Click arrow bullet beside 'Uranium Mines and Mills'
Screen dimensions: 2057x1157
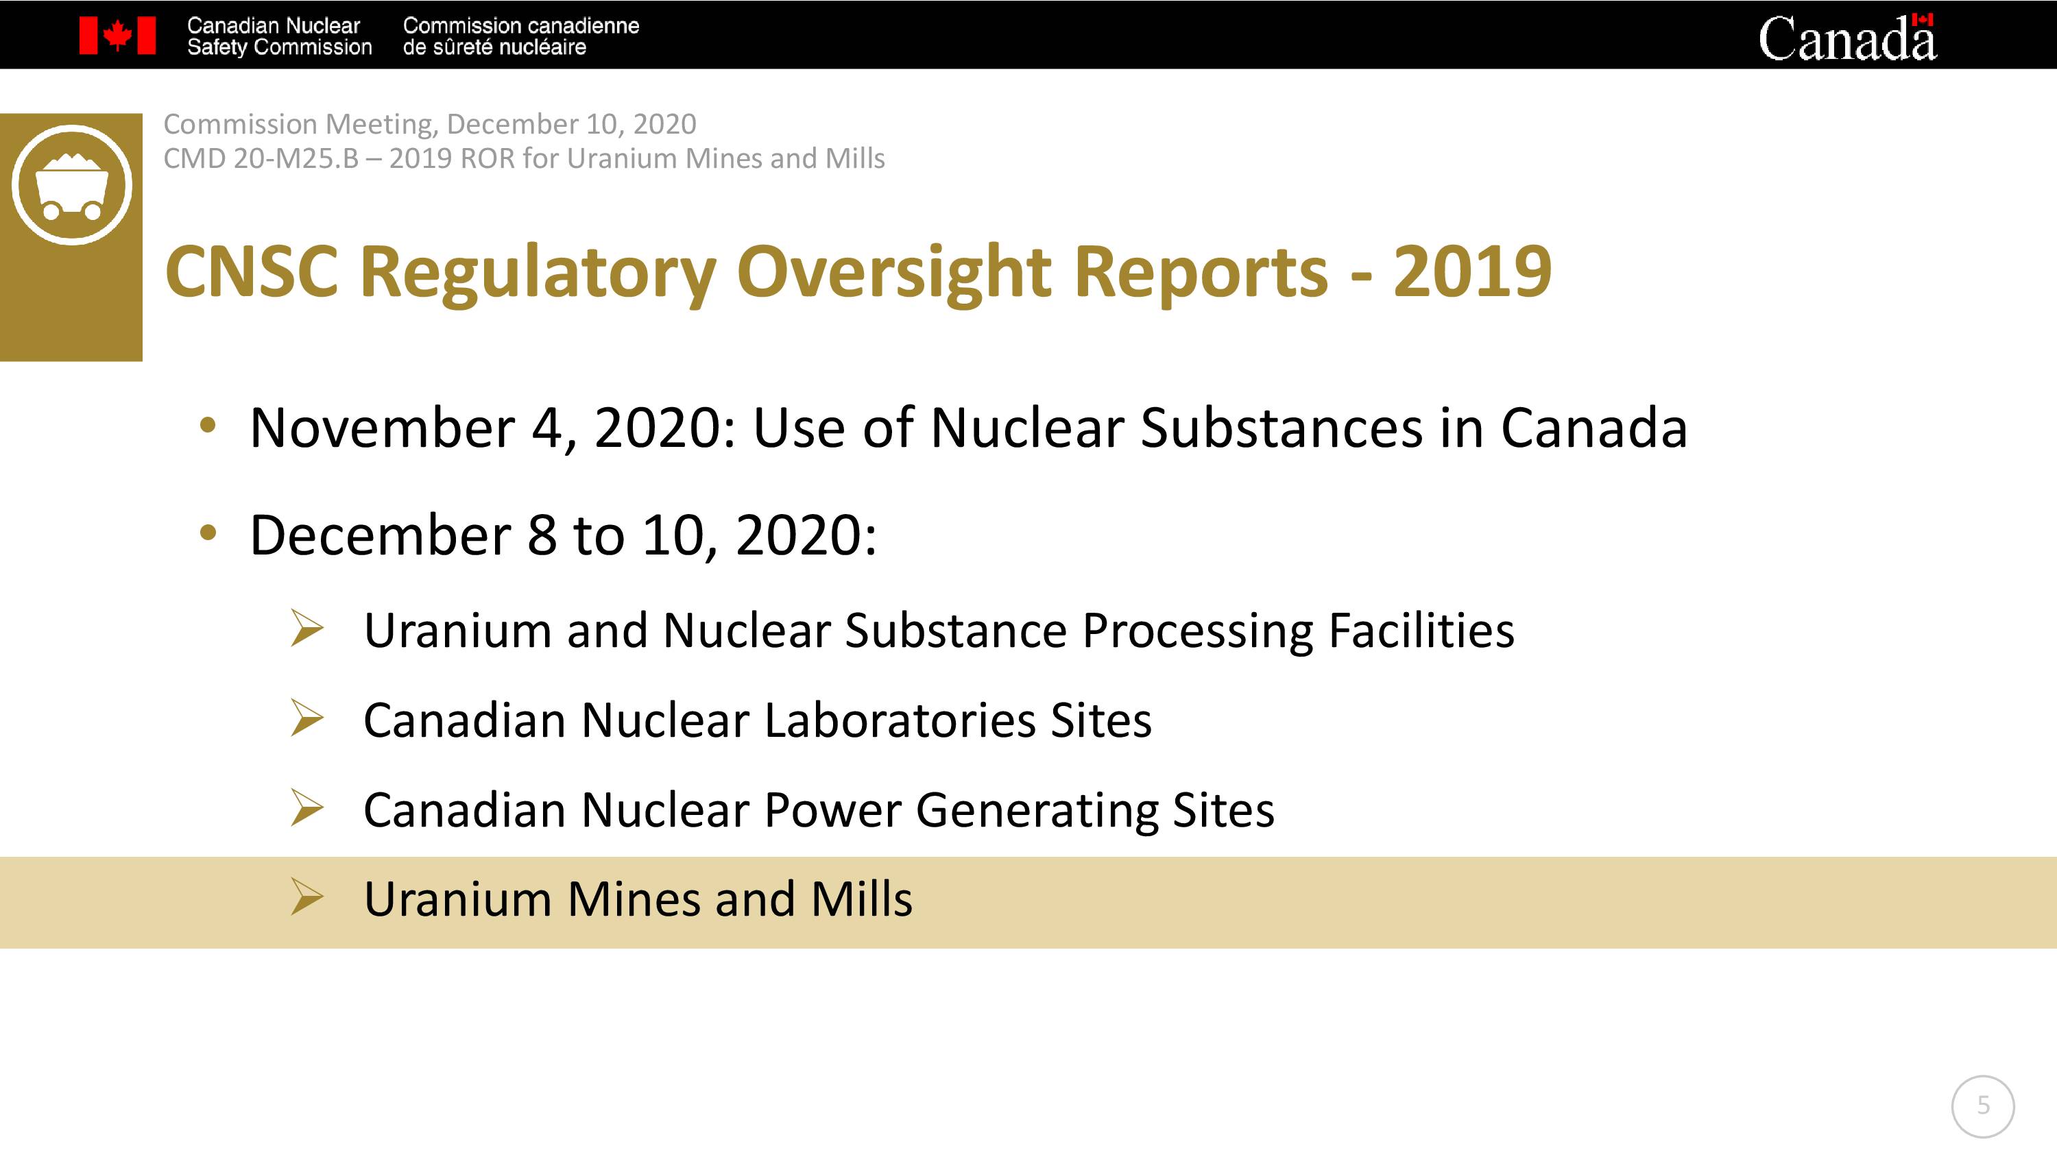[306, 897]
